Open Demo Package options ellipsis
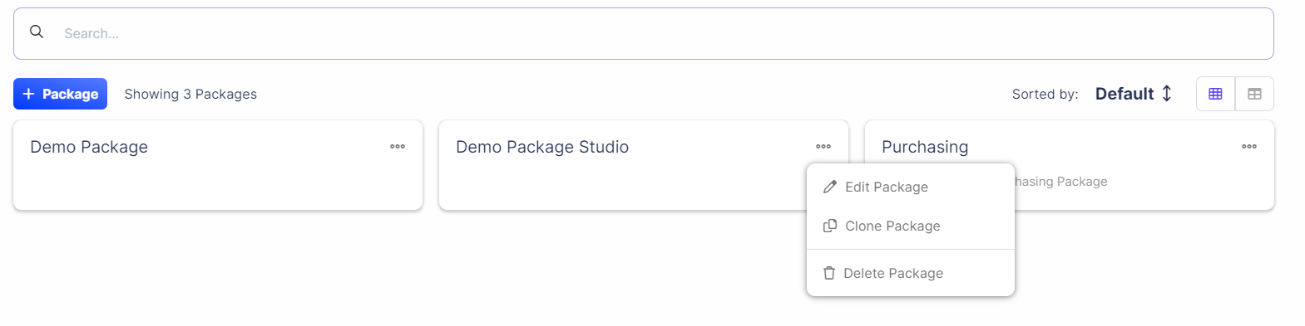1305x326 pixels. tap(398, 146)
